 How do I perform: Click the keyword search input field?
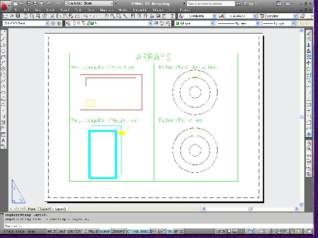click(211, 4)
